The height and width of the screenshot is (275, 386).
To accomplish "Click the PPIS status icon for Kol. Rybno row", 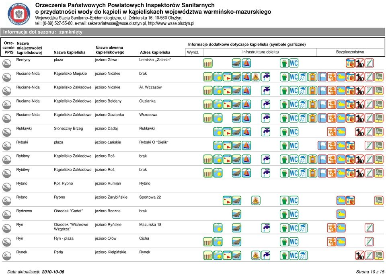I will tap(7, 187).
